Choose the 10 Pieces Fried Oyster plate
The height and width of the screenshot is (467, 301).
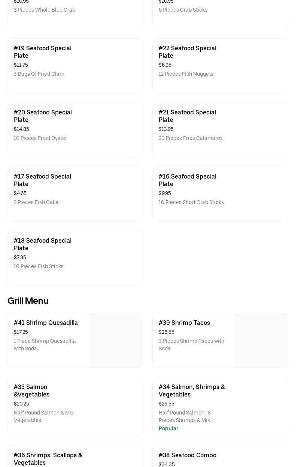(x=75, y=130)
